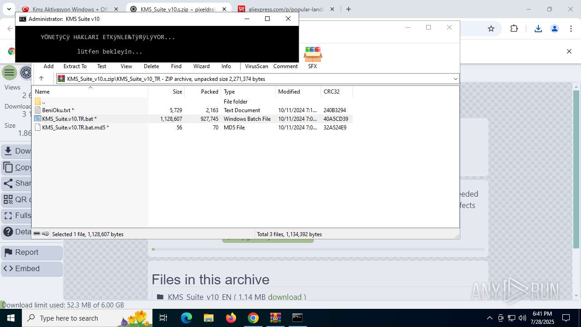Sort files by Packed column
This screenshot has width=581, height=327.
point(203,91)
